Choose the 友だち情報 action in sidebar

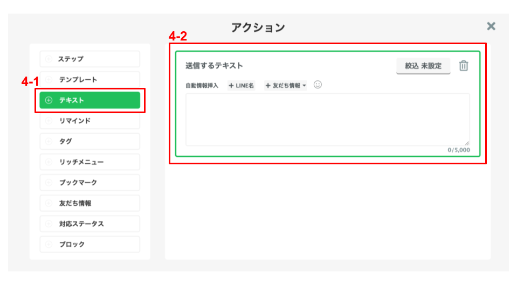click(89, 203)
